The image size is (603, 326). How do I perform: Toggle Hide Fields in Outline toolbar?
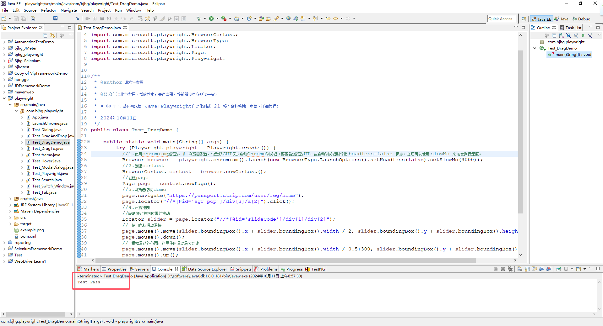coord(568,35)
